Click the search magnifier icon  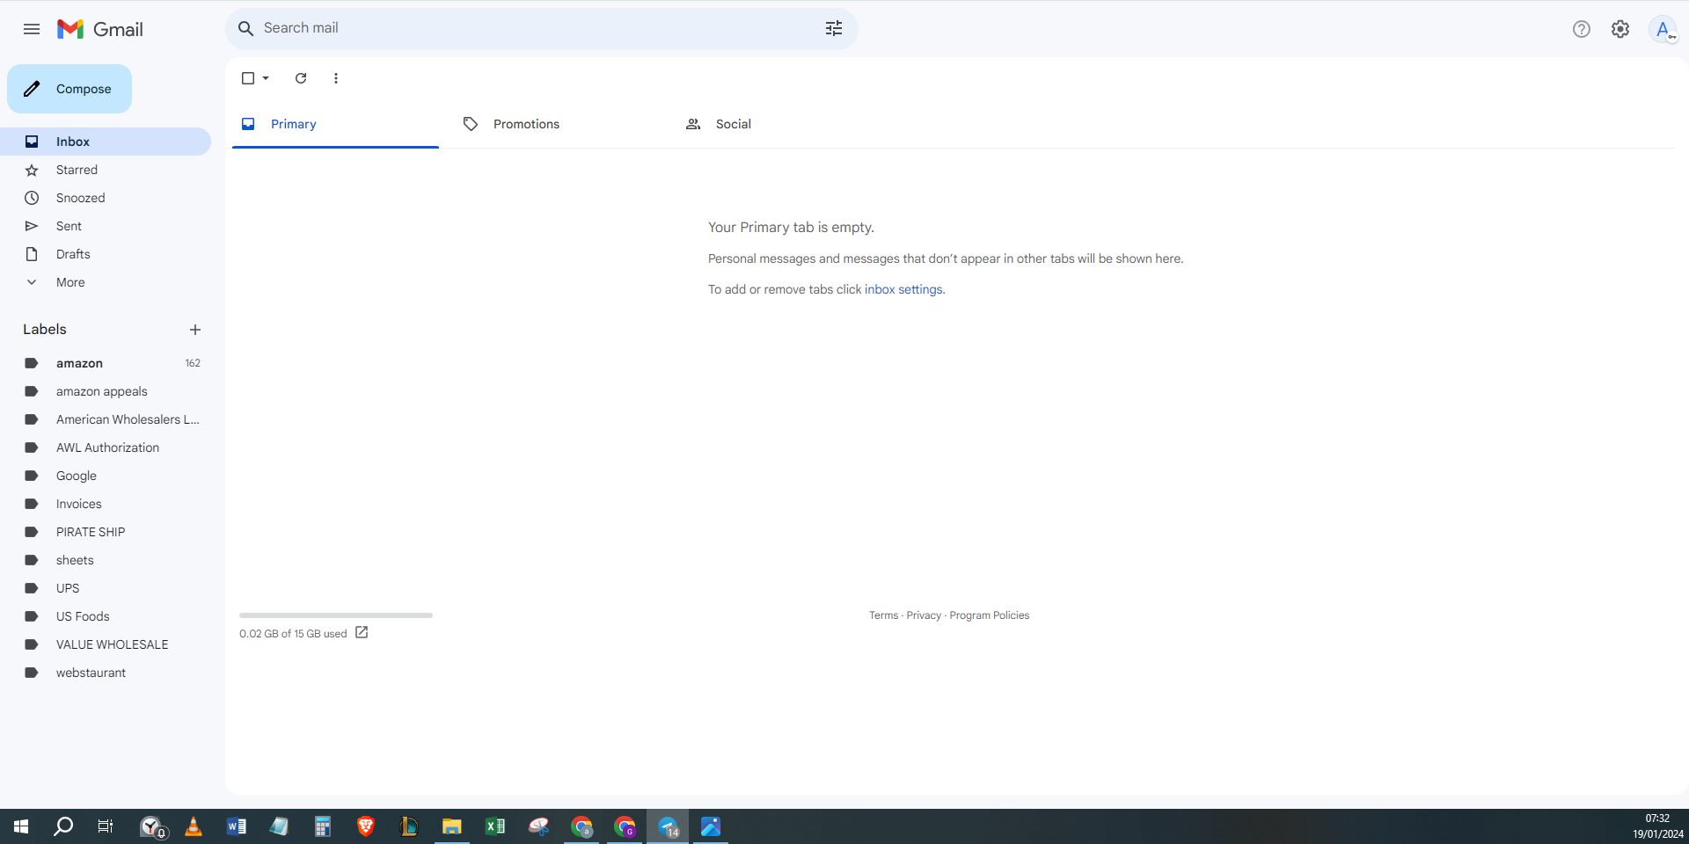click(x=246, y=28)
